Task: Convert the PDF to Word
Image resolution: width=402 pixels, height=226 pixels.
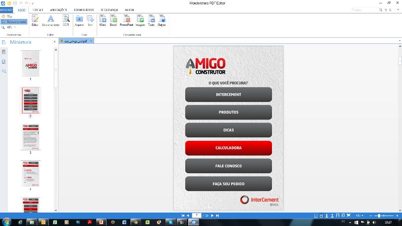Action: [x=103, y=20]
